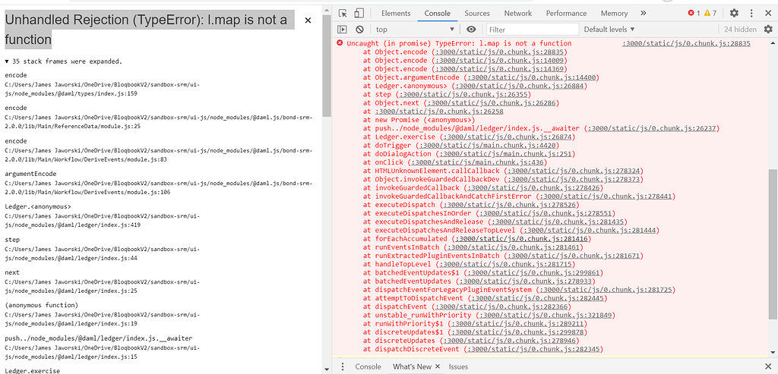Open the Object.argumentEncode source link
Image resolution: width=778 pixels, height=374 pixels.
(531, 77)
